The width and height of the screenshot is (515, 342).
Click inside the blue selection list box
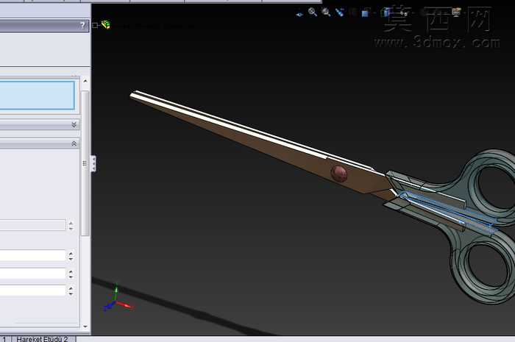[x=37, y=95]
